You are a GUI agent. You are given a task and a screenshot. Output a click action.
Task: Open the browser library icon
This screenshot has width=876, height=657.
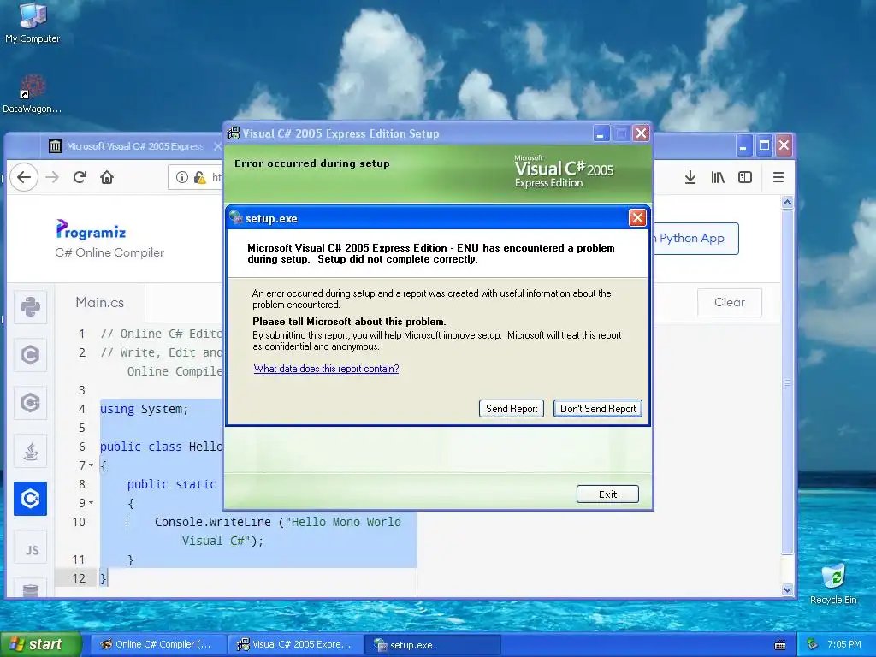(718, 177)
